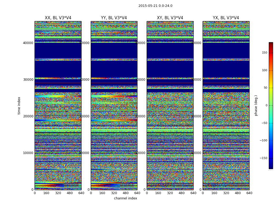Click inside the XX phase waterfall plot
The height and width of the screenshot is (211, 277).
[58, 105]
